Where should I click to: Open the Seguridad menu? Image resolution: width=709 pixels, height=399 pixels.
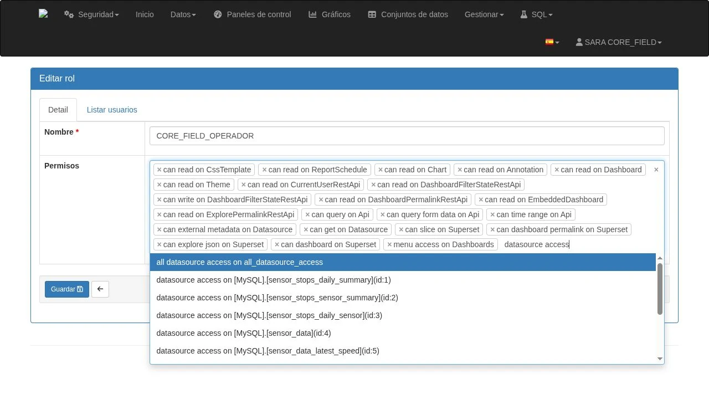pos(91,14)
